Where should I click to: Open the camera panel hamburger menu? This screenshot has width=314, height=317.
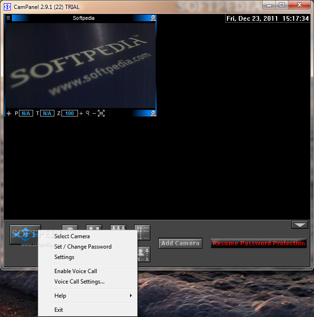coord(8,18)
